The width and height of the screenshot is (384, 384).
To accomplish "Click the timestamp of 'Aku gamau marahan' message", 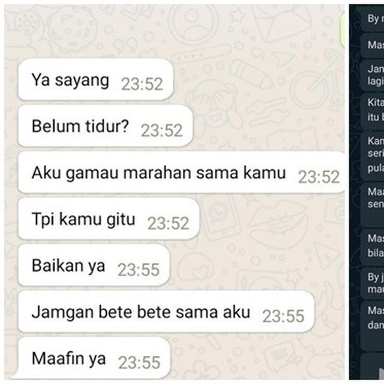I will (x=319, y=177).
